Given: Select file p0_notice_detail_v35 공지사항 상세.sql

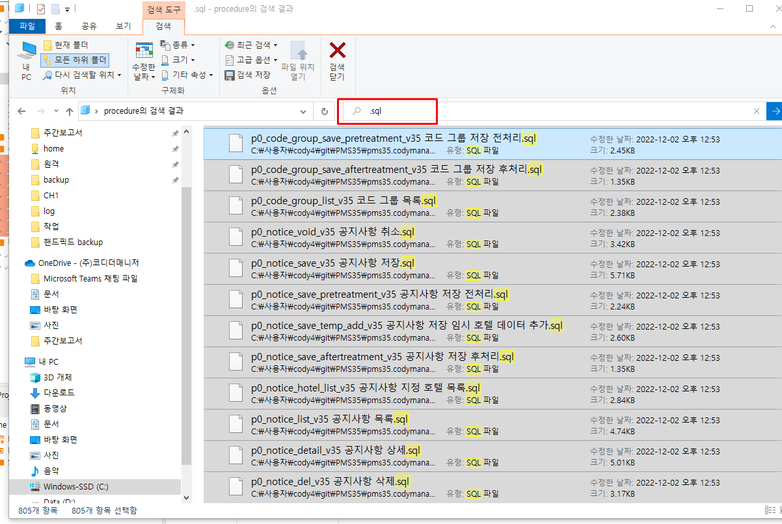Looking at the screenshot, I should [493, 456].
